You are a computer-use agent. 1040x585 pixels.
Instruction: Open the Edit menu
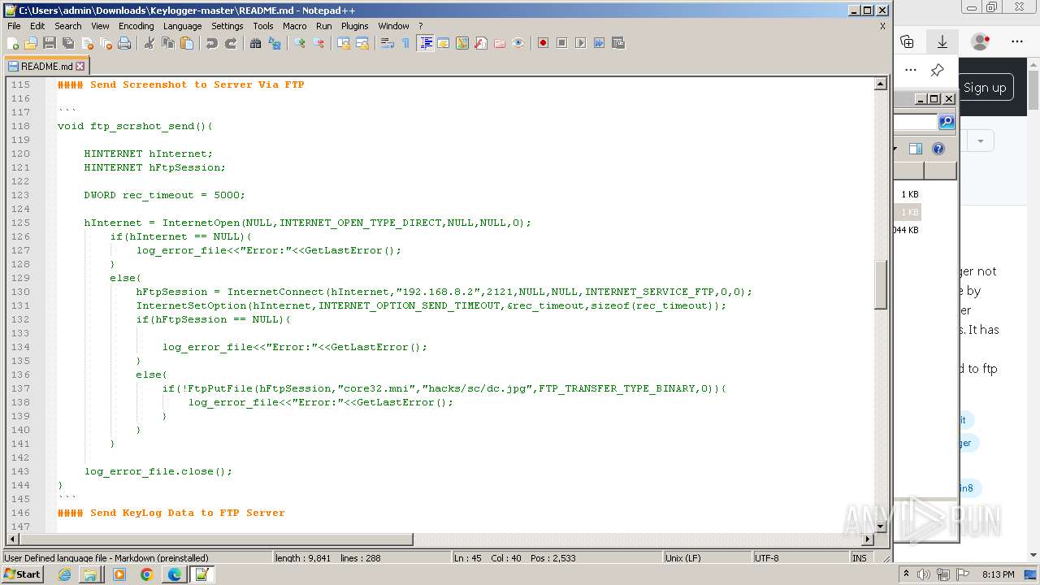click(37, 26)
